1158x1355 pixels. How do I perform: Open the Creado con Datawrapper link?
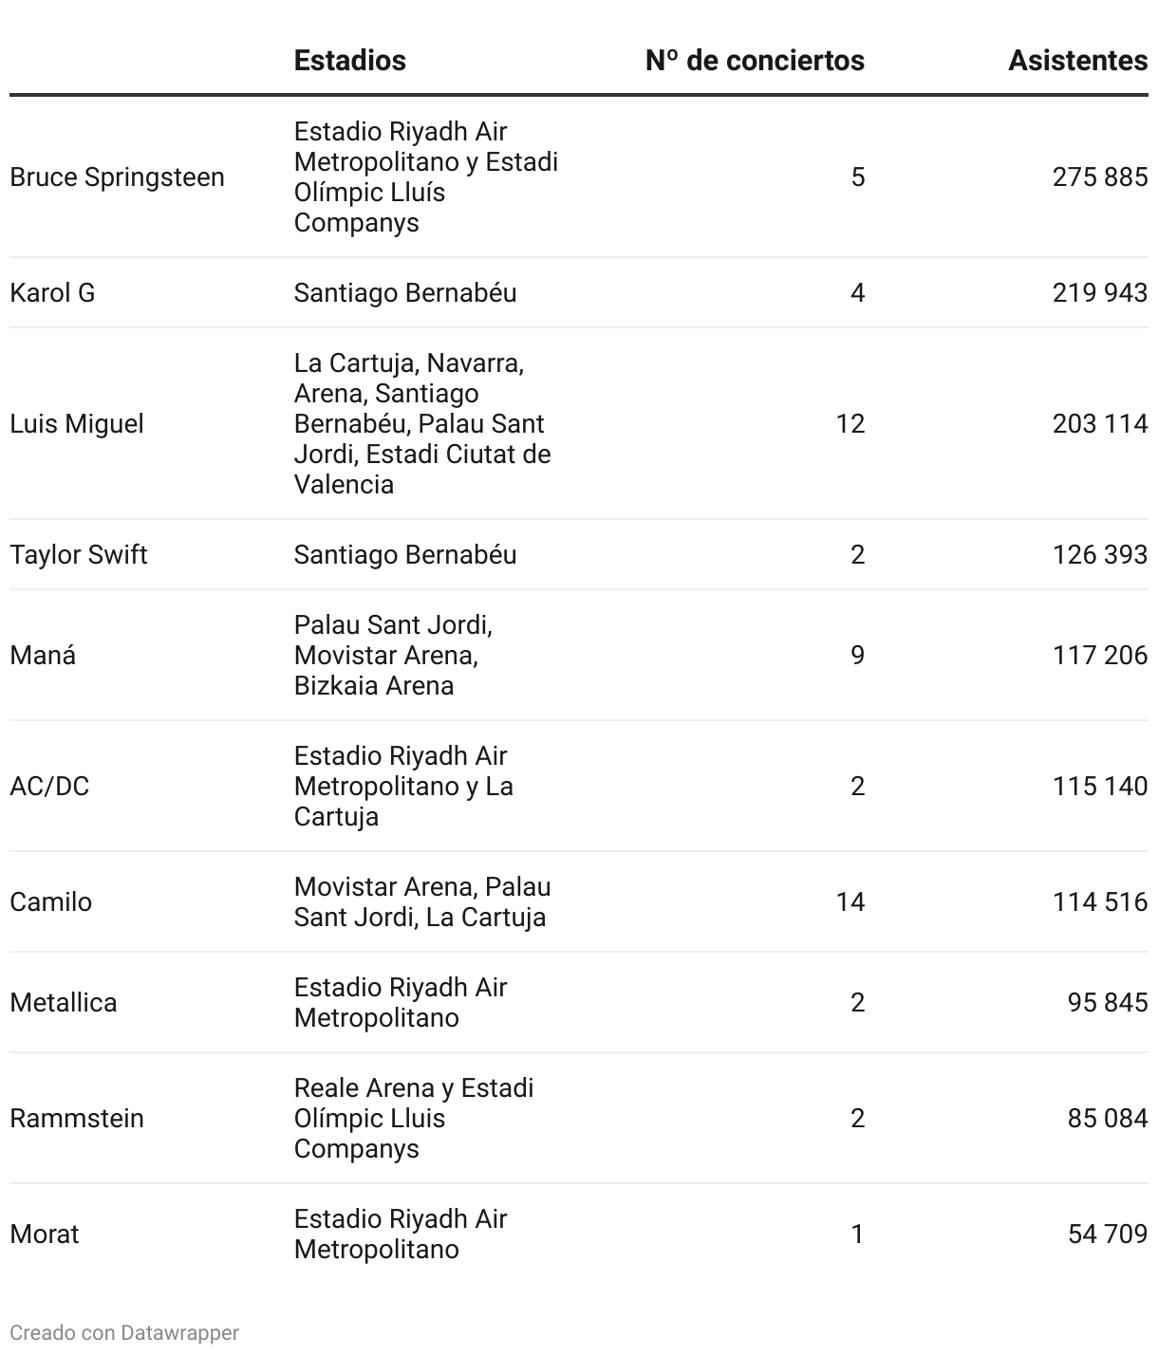click(x=124, y=1333)
